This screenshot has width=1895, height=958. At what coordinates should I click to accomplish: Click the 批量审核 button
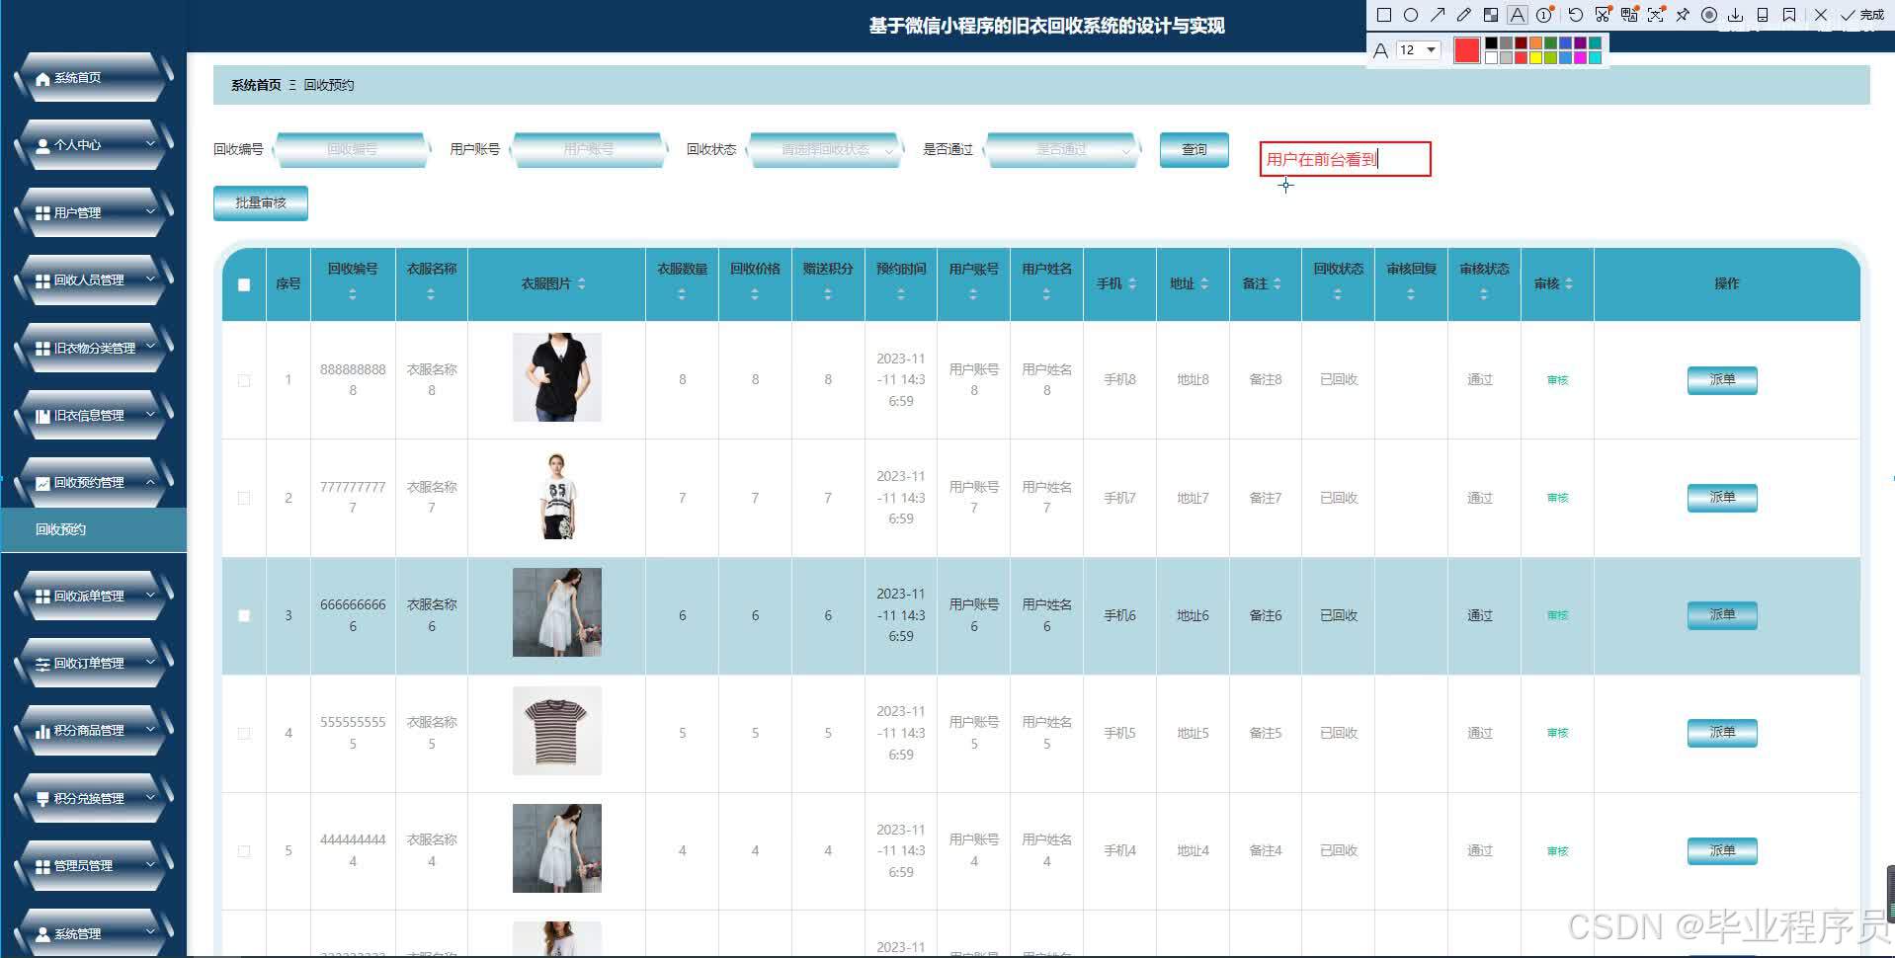[x=261, y=202]
